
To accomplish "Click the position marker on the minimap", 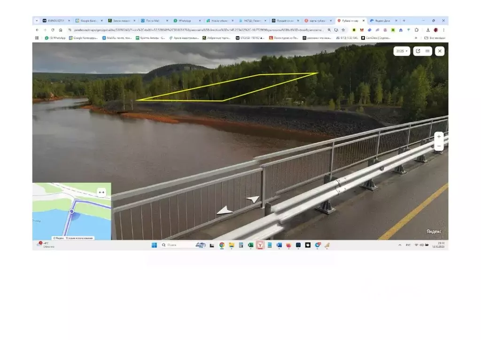I will click(x=71, y=212).
